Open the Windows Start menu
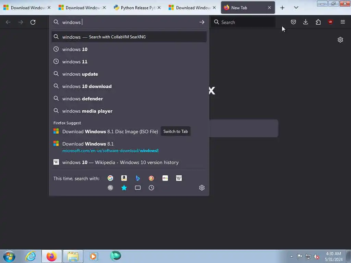Image resolution: width=351 pixels, height=263 pixels. coord(9,256)
